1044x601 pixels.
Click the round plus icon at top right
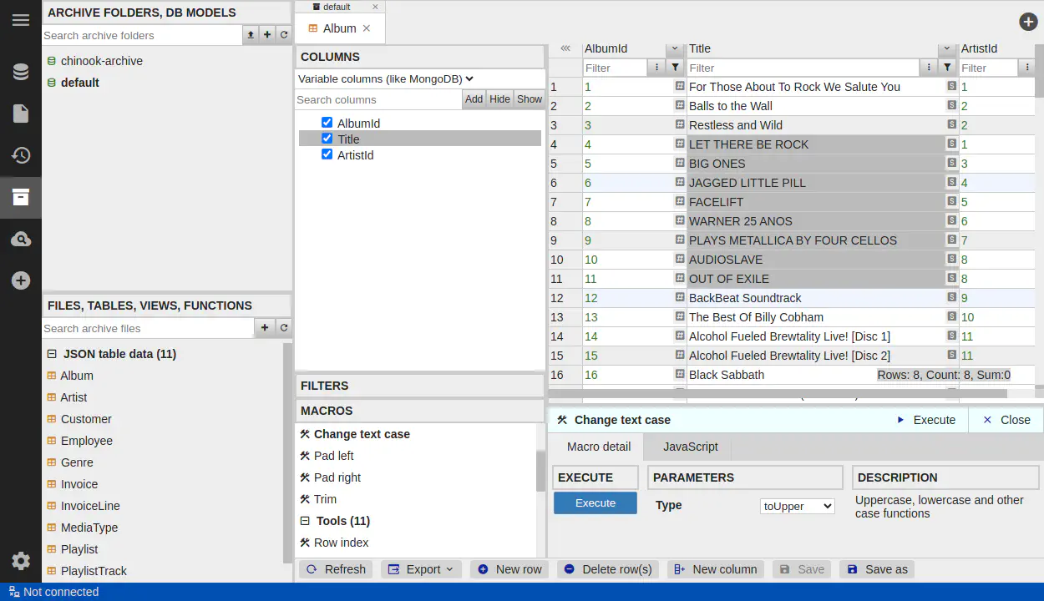1028,23
